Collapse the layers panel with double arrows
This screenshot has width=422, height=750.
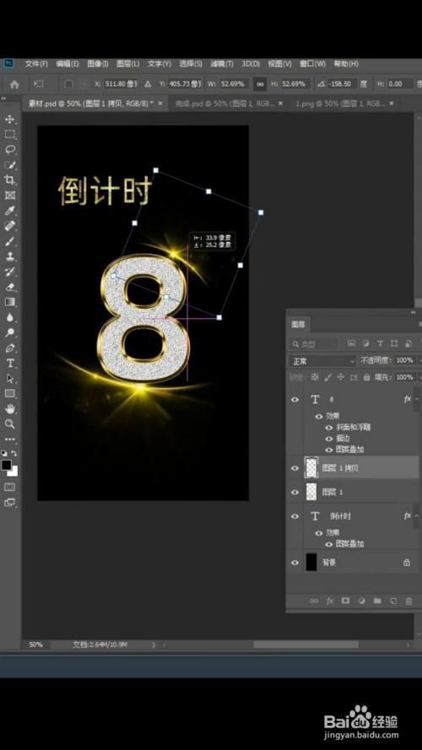point(414,312)
